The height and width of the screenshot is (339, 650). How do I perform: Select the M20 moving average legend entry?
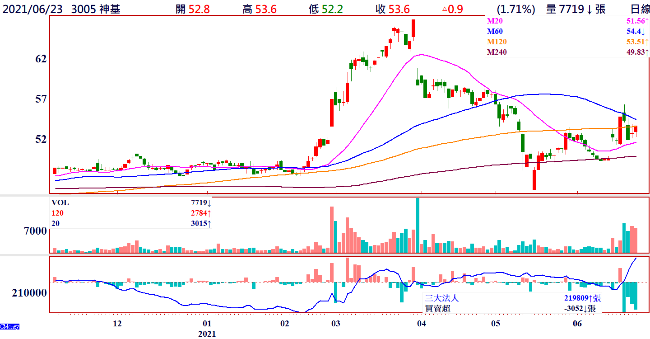click(495, 21)
